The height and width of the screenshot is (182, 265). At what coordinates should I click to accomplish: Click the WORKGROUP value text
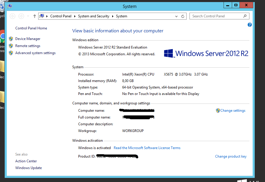[133, 131]
